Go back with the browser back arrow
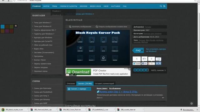The height and width of the screenshot is (112, 200). [x=3, y=1]
